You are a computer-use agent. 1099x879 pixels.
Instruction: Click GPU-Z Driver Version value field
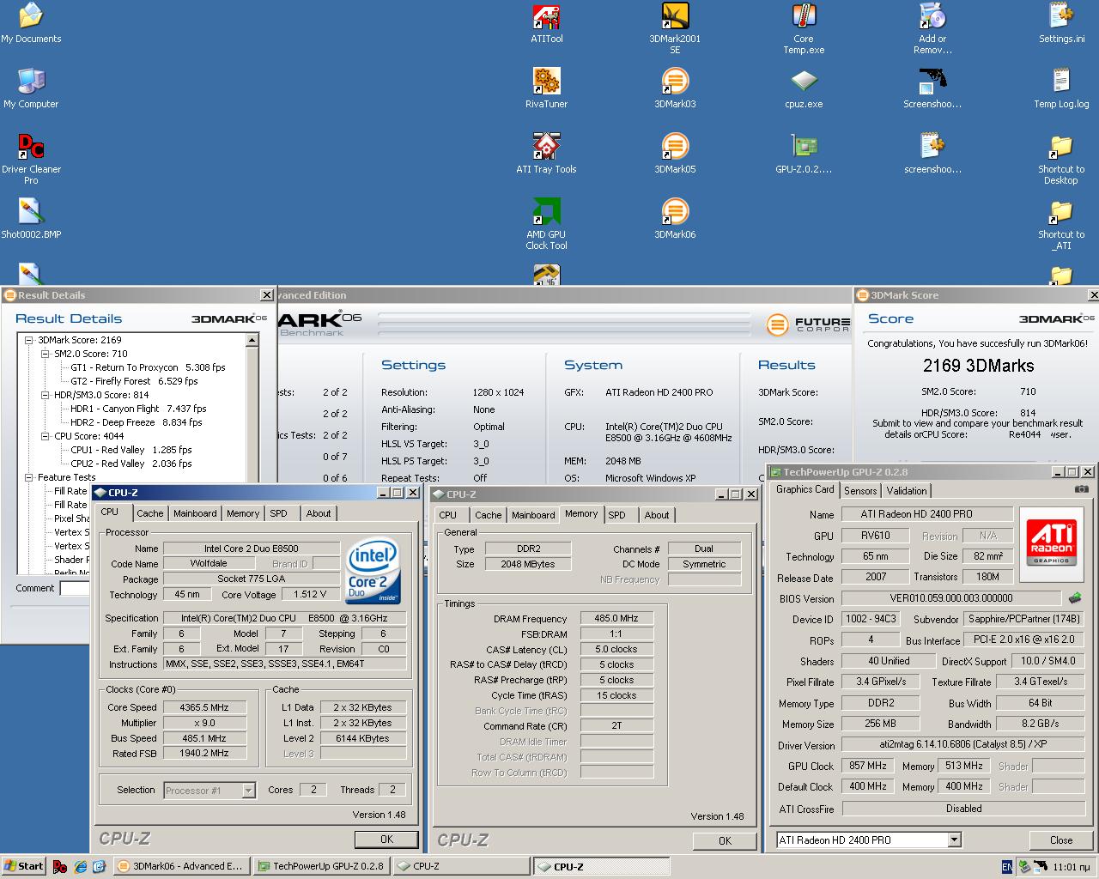tap(963, 744)
